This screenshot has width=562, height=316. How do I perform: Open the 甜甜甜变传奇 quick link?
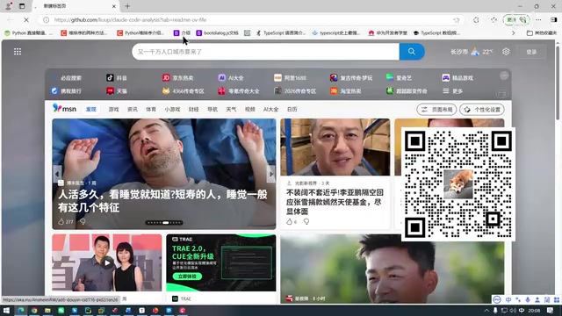pyautogui.click(x=407, y=91)
